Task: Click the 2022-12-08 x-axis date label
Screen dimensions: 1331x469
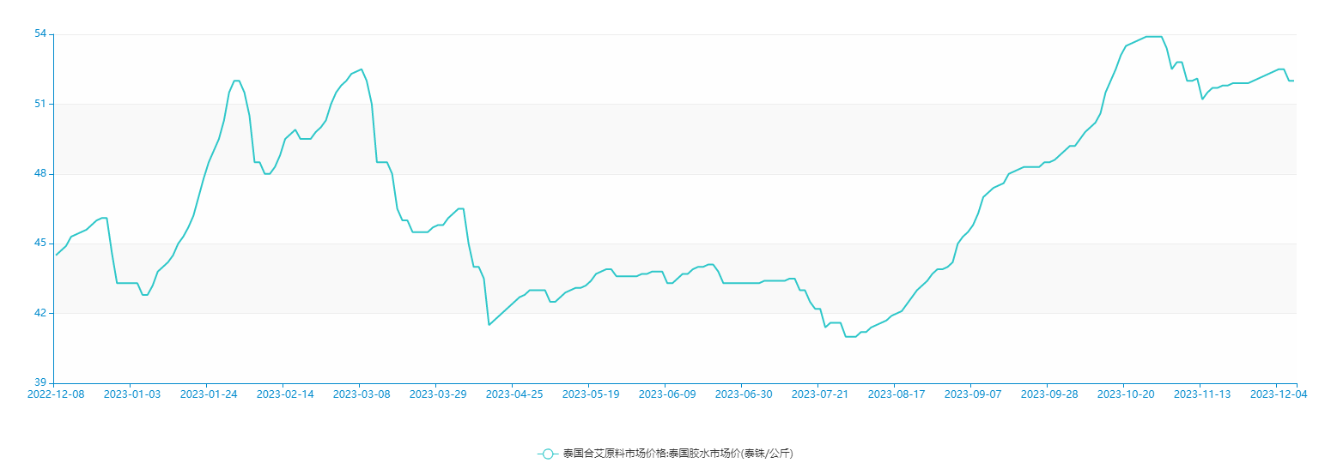Action: 56,394
